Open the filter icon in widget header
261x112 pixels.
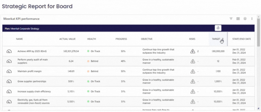point(231,19)
